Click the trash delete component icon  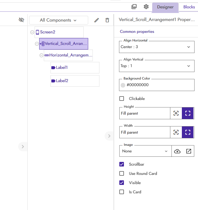coord(107,20)
